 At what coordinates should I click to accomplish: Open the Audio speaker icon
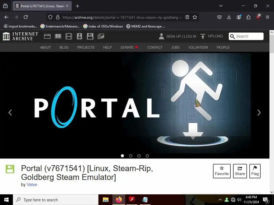[79, 36]
